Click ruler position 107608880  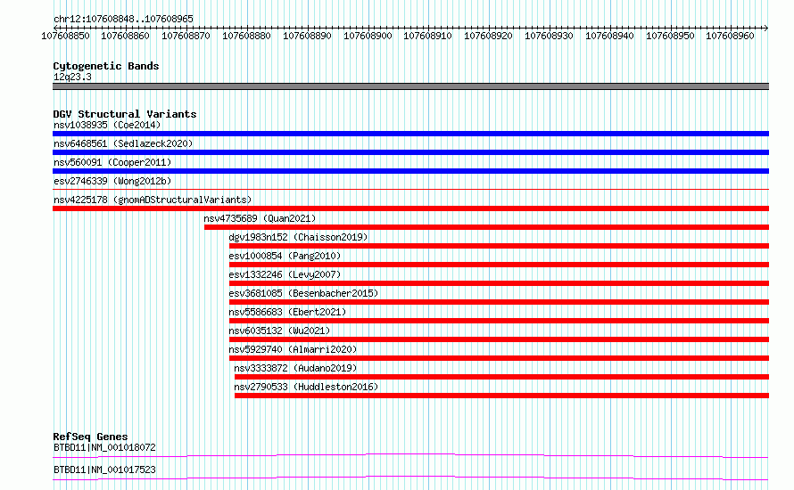click(246, 36)
